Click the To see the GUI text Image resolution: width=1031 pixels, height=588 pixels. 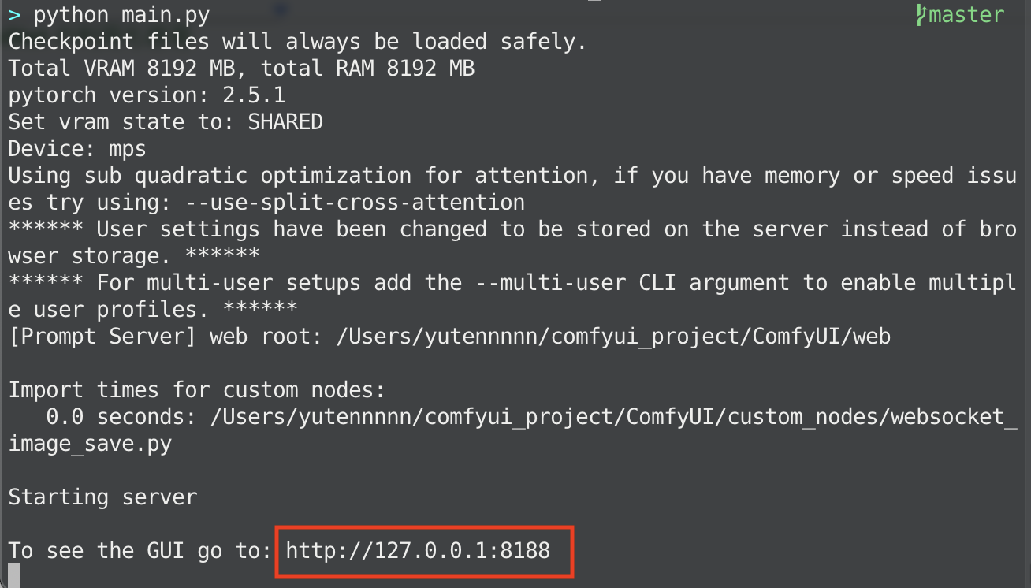pos(140,550)
